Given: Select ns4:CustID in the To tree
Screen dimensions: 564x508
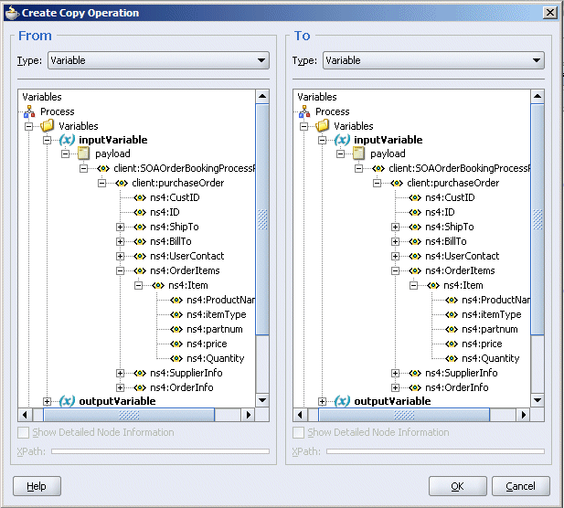Looking at the screenshot, I should click(x=450, y=197).
